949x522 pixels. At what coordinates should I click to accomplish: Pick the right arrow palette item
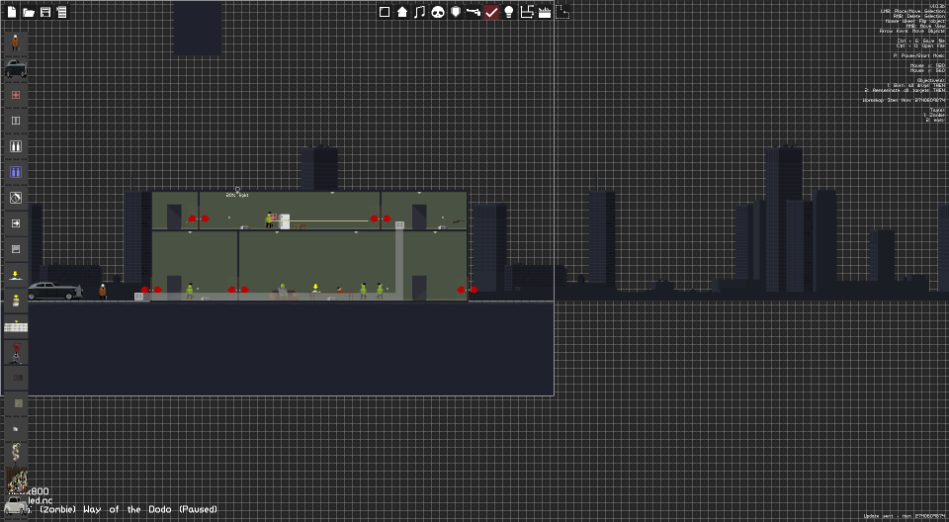[16, 223]
